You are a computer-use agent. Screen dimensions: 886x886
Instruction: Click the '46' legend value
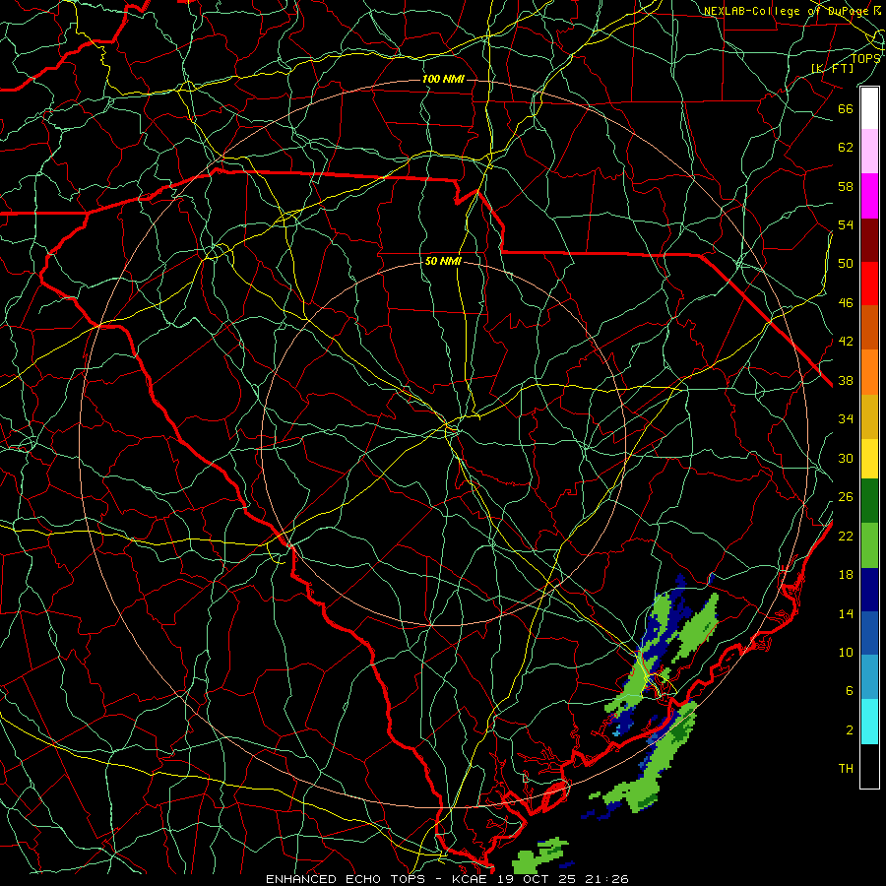pyautogui.click(x=846, y=302)
